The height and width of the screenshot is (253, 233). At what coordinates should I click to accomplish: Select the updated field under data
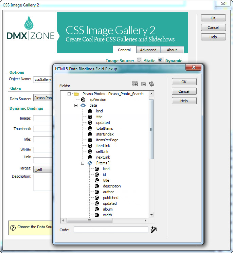pos(103,123)
